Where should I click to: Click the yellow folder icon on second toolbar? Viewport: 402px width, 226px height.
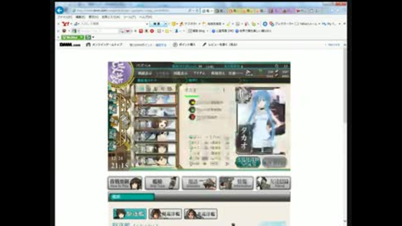167,31
